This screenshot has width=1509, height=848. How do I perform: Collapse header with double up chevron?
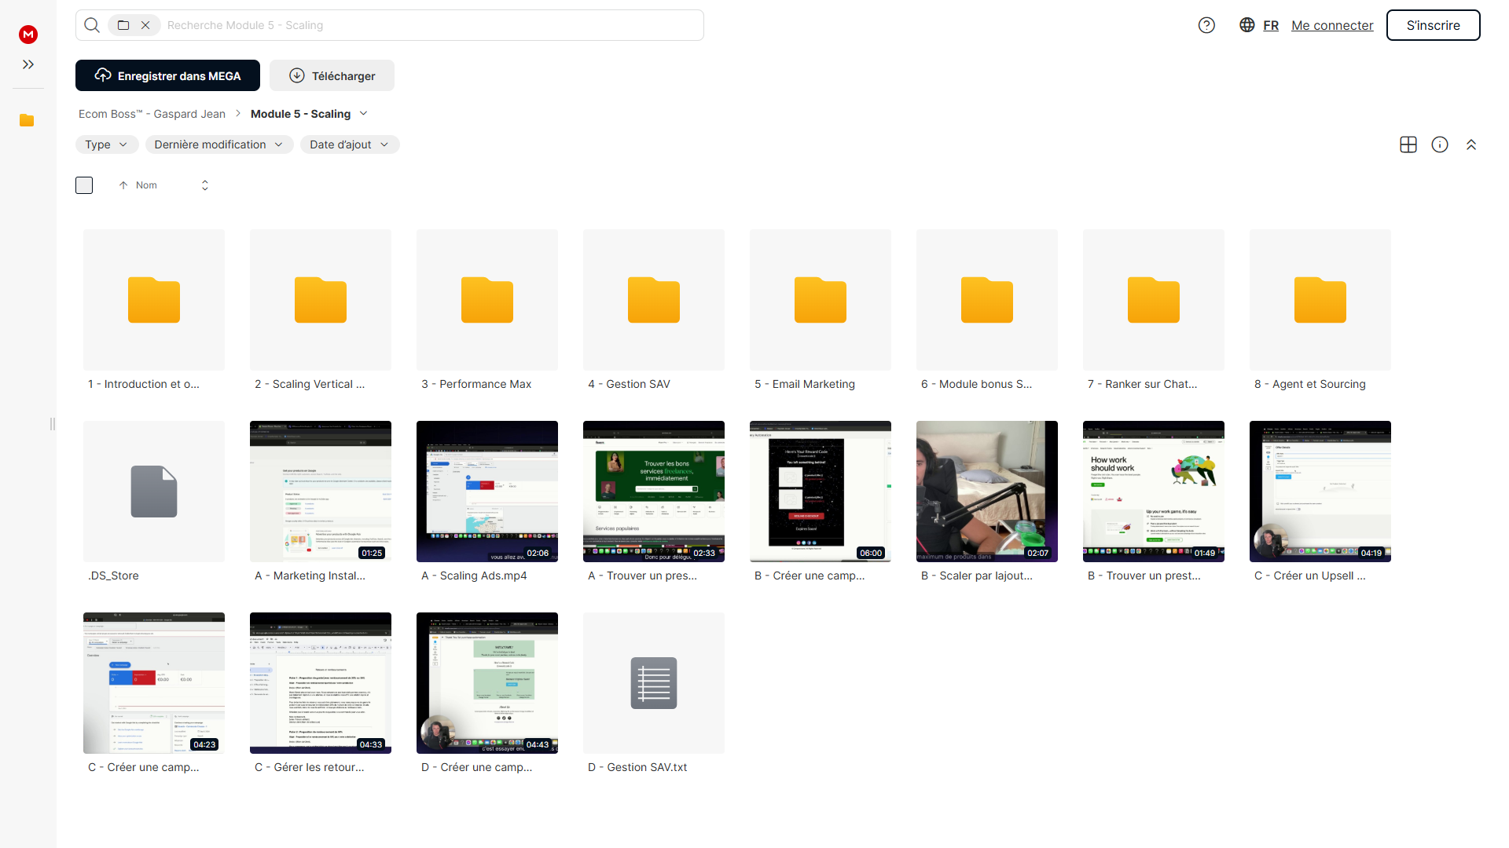click(x=1471, y=144)
